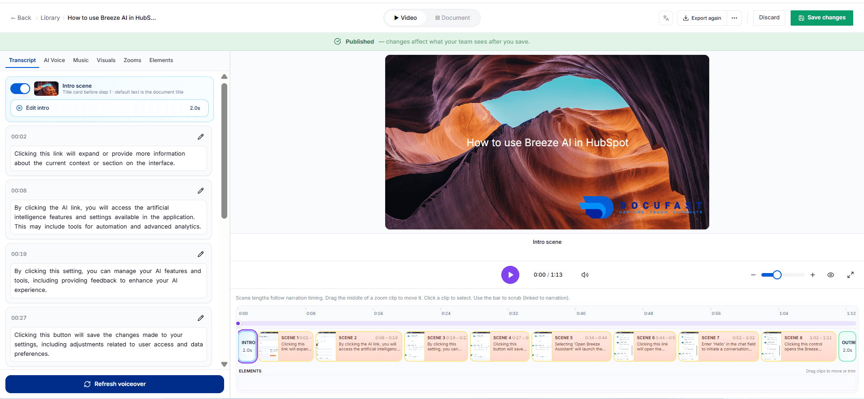Select the INTRO clip in timeline

(248, 346)
